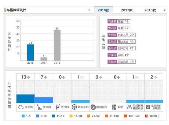
Task: Click the clutch (离合器) pedal icon
Action: click(58, 107)
